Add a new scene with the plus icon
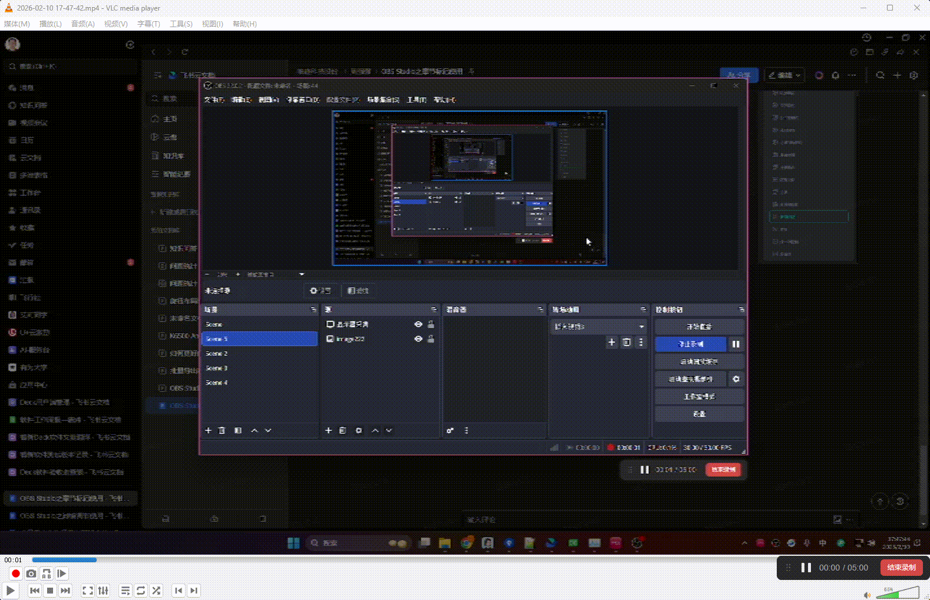Image resolution: width=930 pixels, height=600 pixels. coord(208,430)
